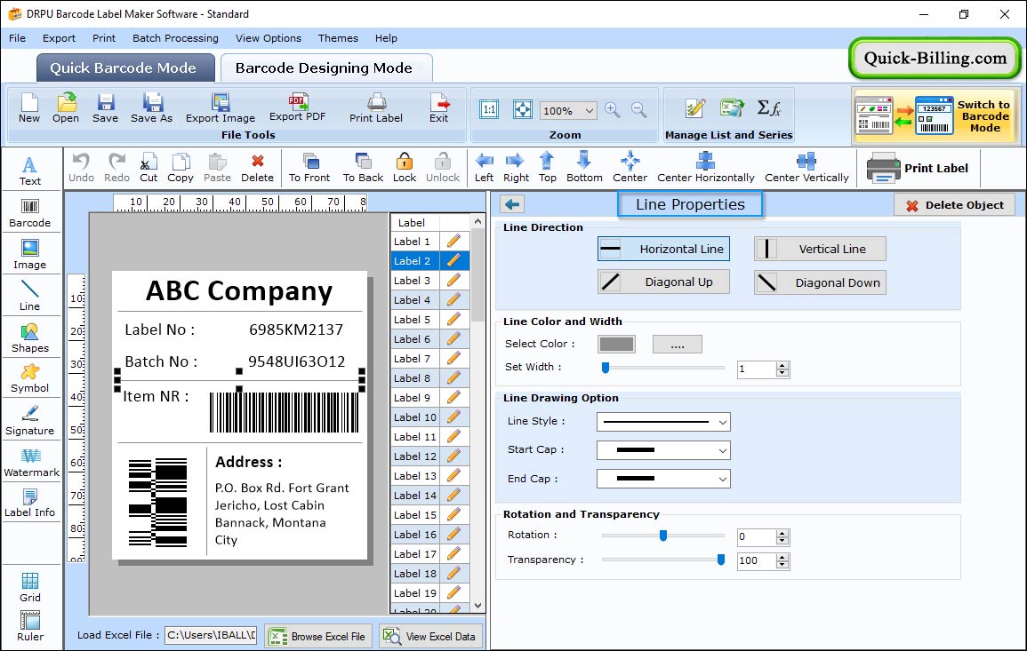Undo the last action
This screenshot has height=651, width=1027.
click(x=81, y=168)
